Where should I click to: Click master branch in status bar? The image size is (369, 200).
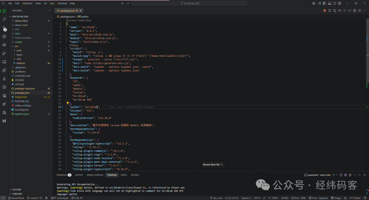point(33,198)
